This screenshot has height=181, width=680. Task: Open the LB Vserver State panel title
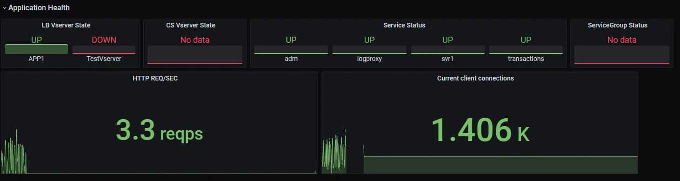pyautogui.click(x=66, y=25)
